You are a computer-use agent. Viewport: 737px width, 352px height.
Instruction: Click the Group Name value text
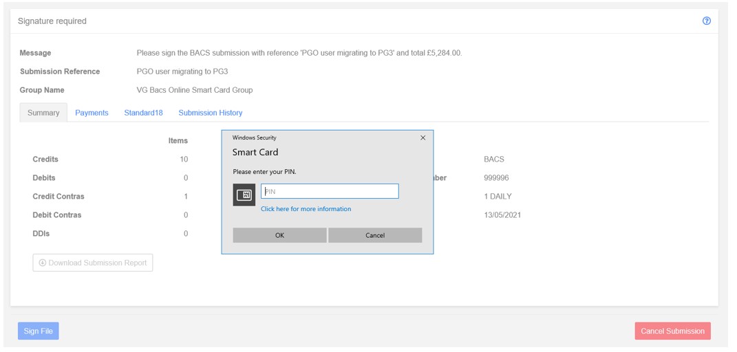[x=195, y=90]
